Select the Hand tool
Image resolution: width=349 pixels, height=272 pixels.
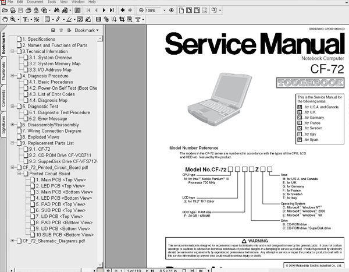(x=5, y=20)
